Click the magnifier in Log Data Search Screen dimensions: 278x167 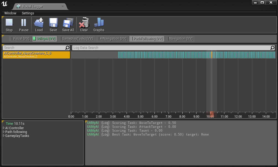272,48
